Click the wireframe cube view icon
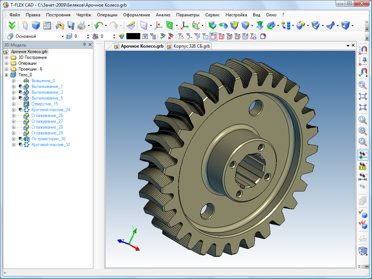372x279 pixels. coord(363,251)
